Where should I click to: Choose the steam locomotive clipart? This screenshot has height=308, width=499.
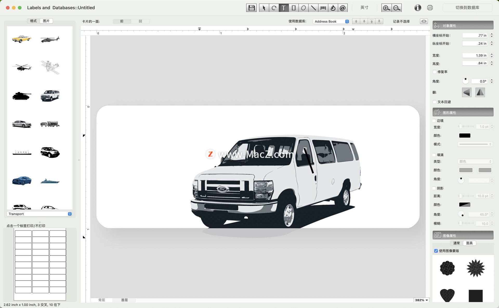pyautogui.click(x=50, y=124)
